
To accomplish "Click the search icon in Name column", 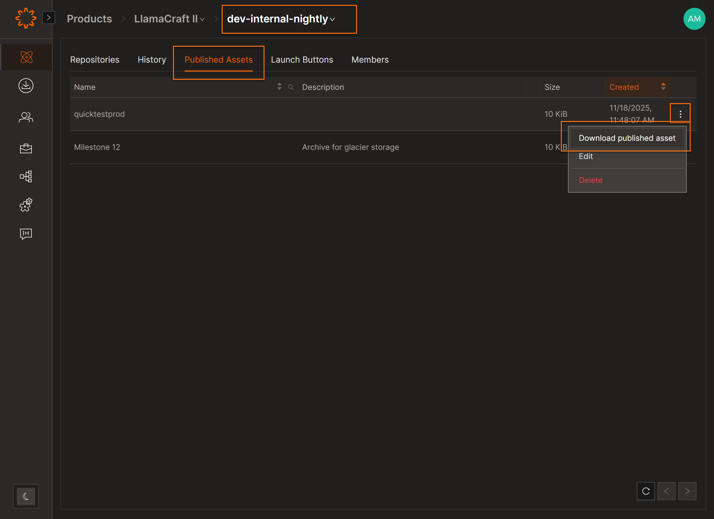I will tap(291, 87).
